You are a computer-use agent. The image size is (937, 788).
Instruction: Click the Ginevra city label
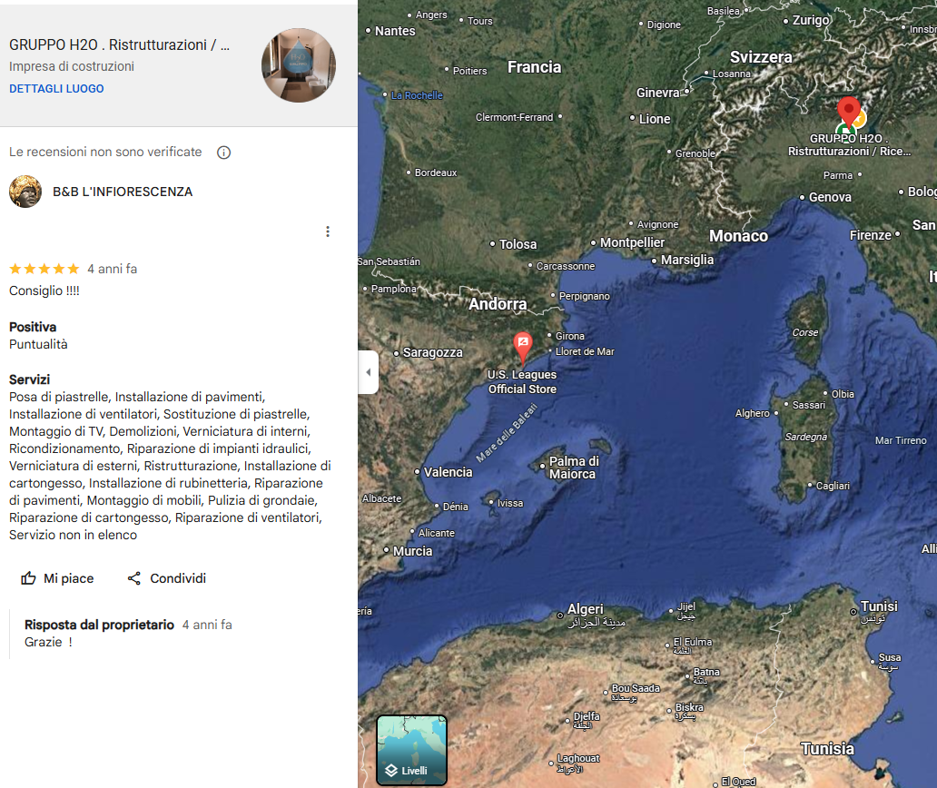657,93
